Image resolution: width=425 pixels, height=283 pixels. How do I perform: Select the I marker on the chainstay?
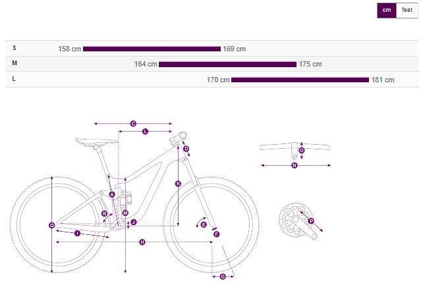coord(77,233)
